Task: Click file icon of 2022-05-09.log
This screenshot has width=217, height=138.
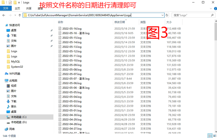Action: point(60,65)
